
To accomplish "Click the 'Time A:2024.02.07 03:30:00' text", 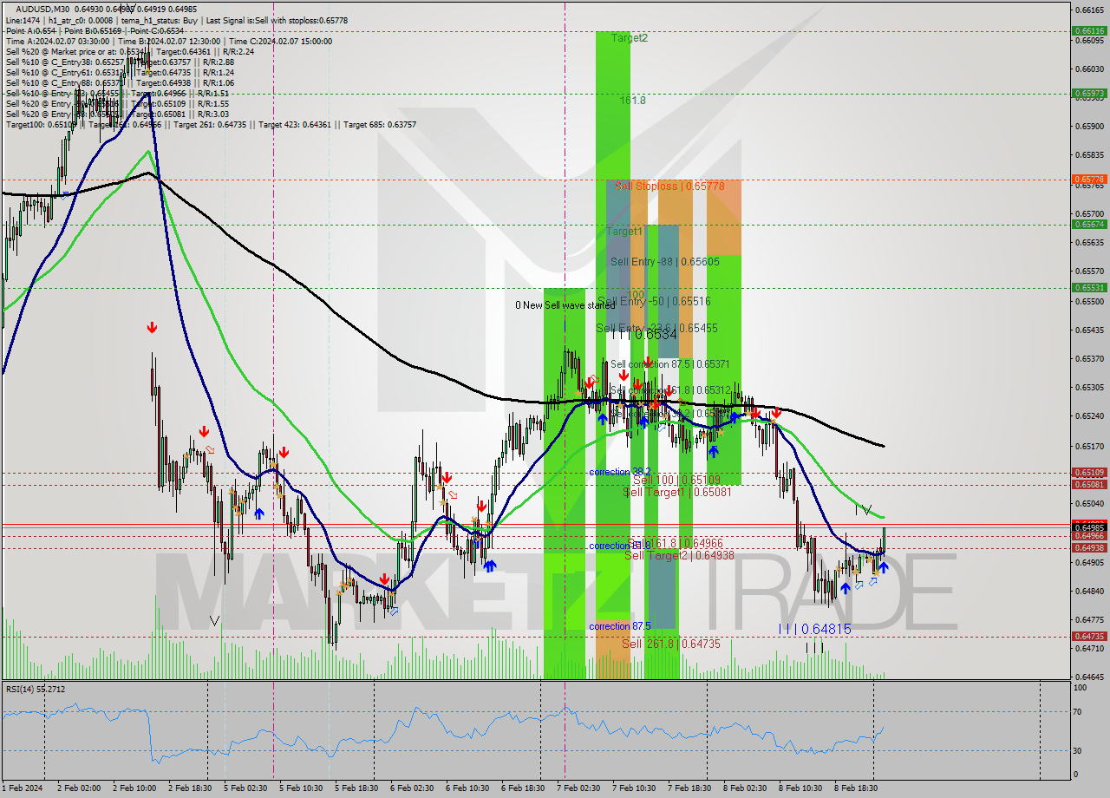I will (x=57, y=41).
